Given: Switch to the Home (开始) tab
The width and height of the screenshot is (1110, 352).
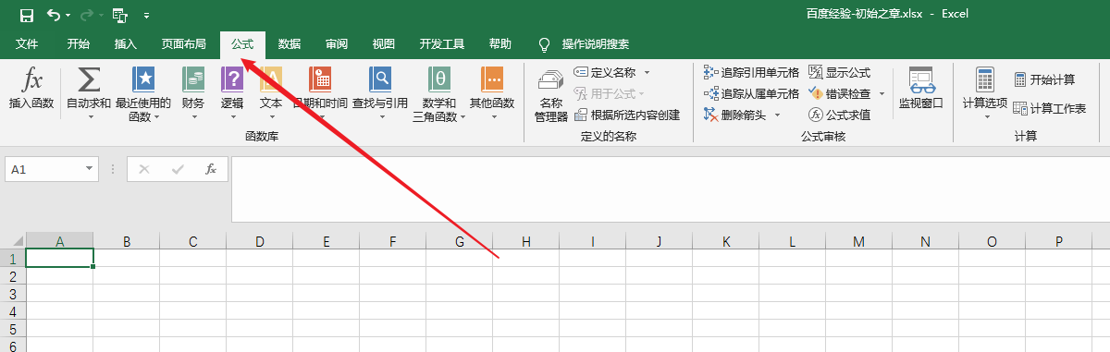Looking at the screenshot, I should pos(79,43).
